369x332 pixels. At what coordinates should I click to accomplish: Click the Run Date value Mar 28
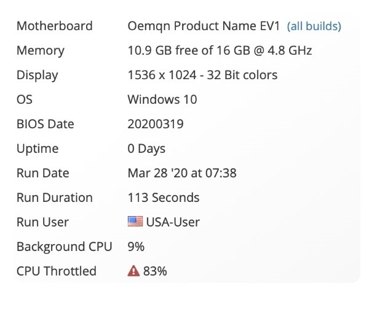pos(181,173)
